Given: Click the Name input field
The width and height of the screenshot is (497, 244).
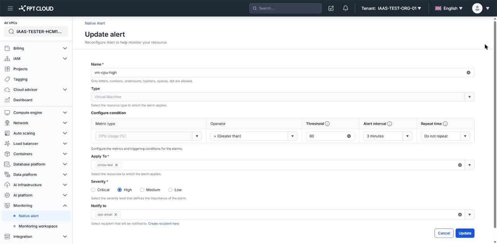Looking at the screenshot, I should pos(282,72).
